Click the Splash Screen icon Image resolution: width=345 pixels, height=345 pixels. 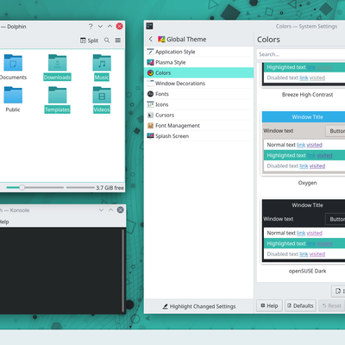(x=150, y=136)
